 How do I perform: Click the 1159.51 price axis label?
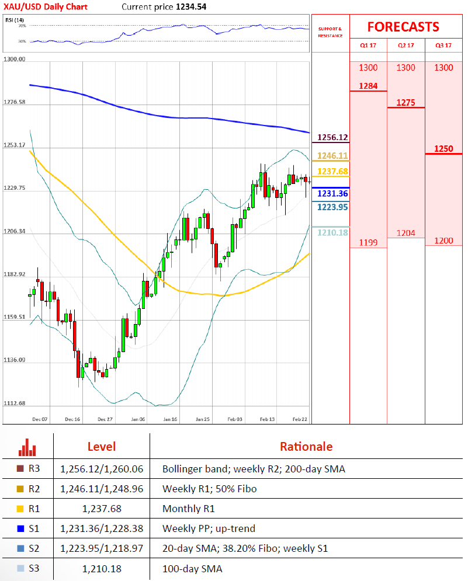[15, 317]
